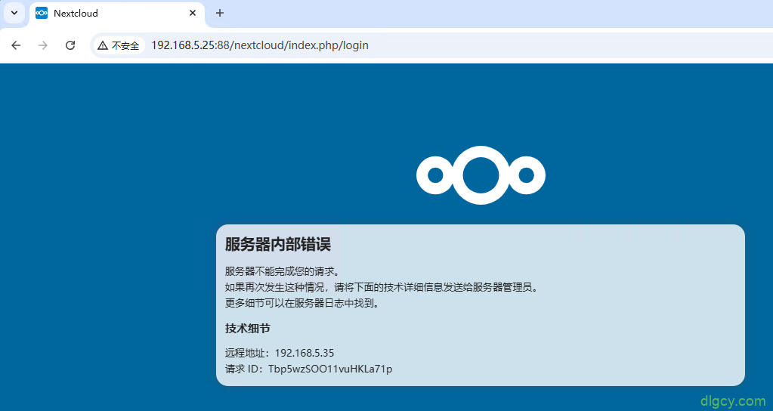Click the browser forward arrow
The image size is (773, 411).
[43, 45]
